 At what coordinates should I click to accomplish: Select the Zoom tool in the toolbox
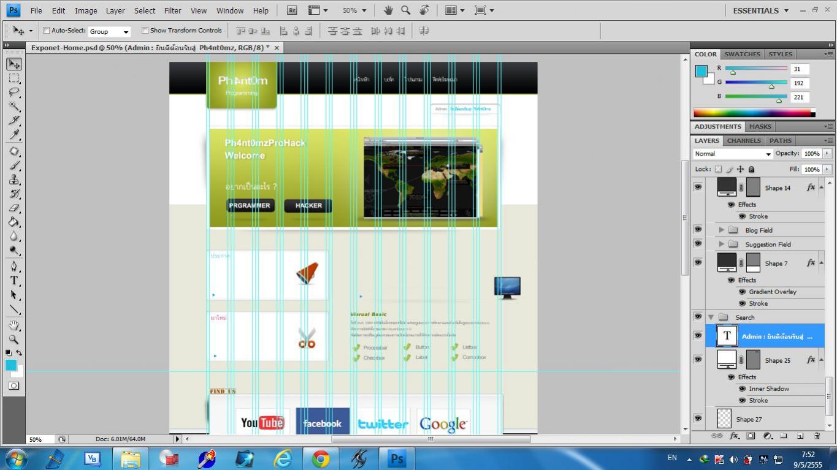[x=13, y=339]
